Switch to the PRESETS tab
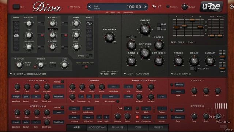Viewport: 234px width, 132px height. 158,128
